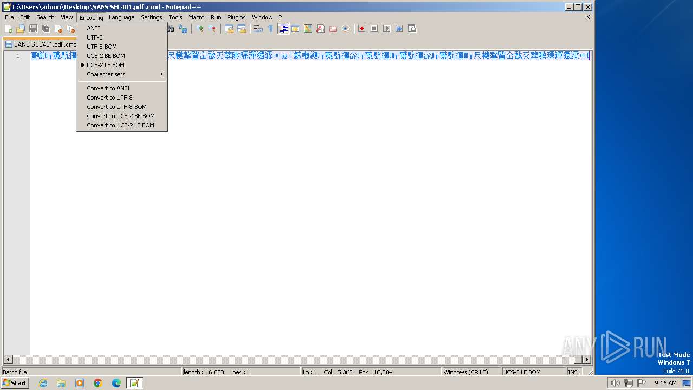Click horizontal scrollbar right arrow
Screen dimensions: 693x390
coord(587,360)
